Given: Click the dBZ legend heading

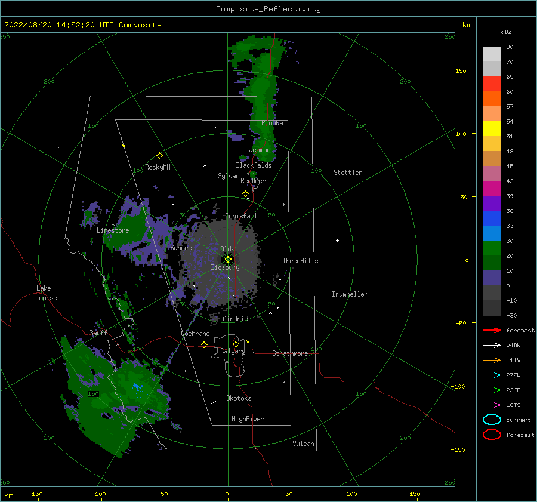Looking at the screenshot, I should coord(506,32).
